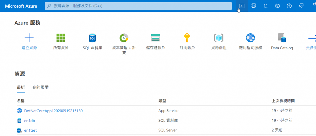Click the search magnifier icon in the search box
Screen dimensions: 316x136
coord(49,6)
